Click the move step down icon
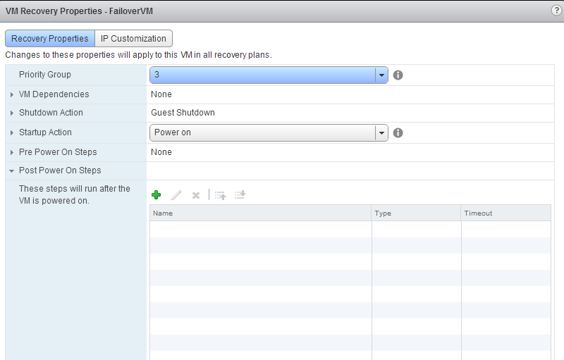 point(240,195)
